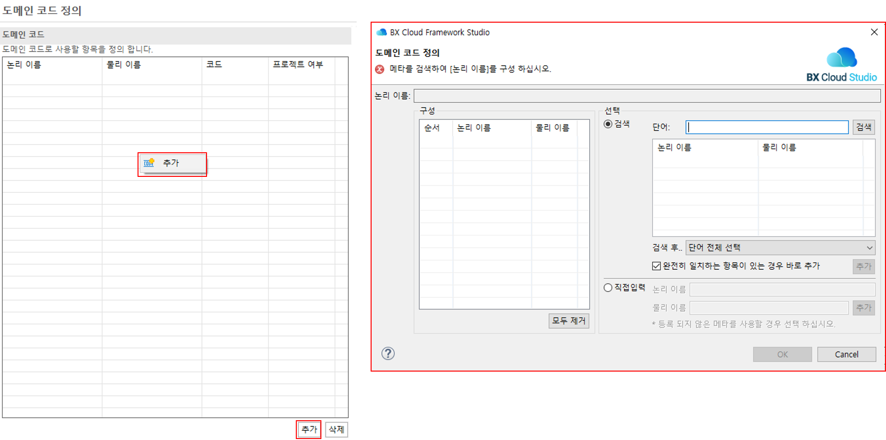
Task: Click the 추가 context menu icon
Action: pyautogui.click(x=149, y=163)
